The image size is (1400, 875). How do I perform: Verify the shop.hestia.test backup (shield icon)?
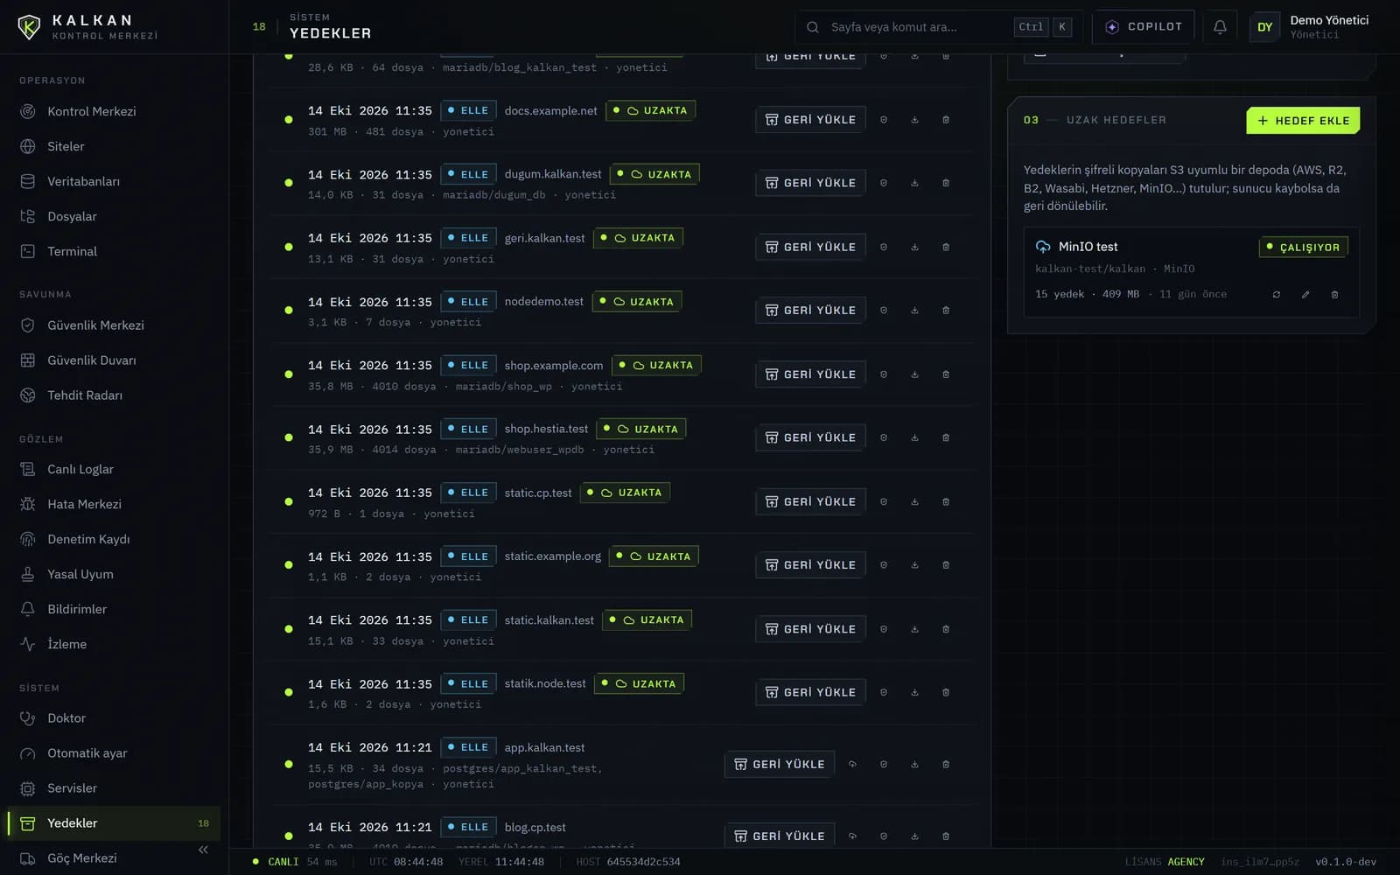[884, 437]
